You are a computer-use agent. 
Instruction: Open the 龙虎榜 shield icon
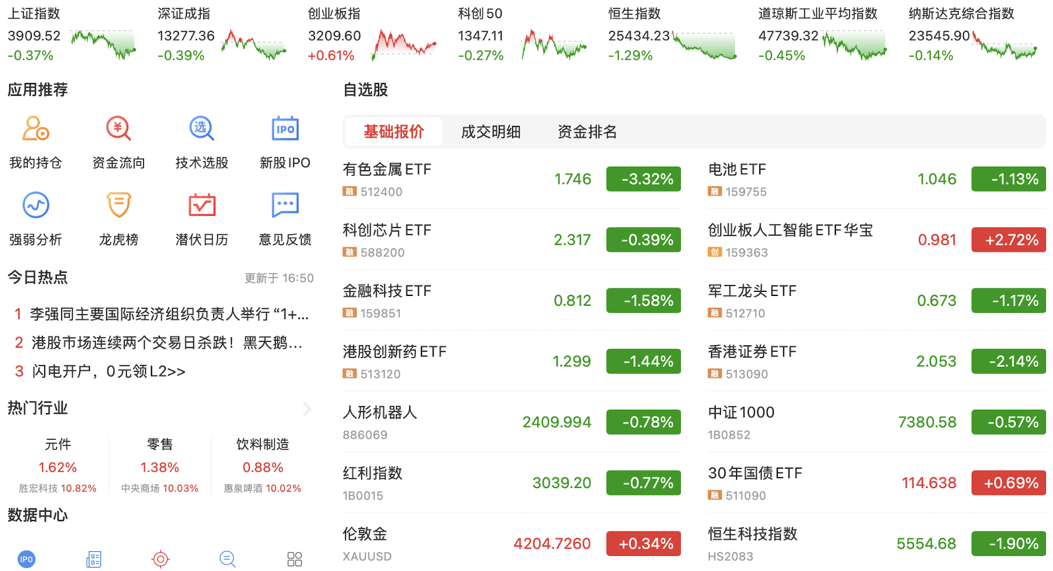point(118,205)
